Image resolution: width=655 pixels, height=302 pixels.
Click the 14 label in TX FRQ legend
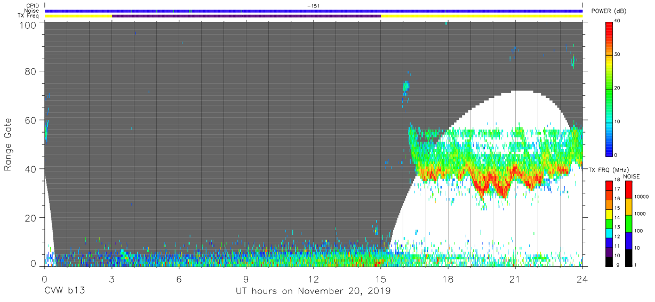coord(617,217)
